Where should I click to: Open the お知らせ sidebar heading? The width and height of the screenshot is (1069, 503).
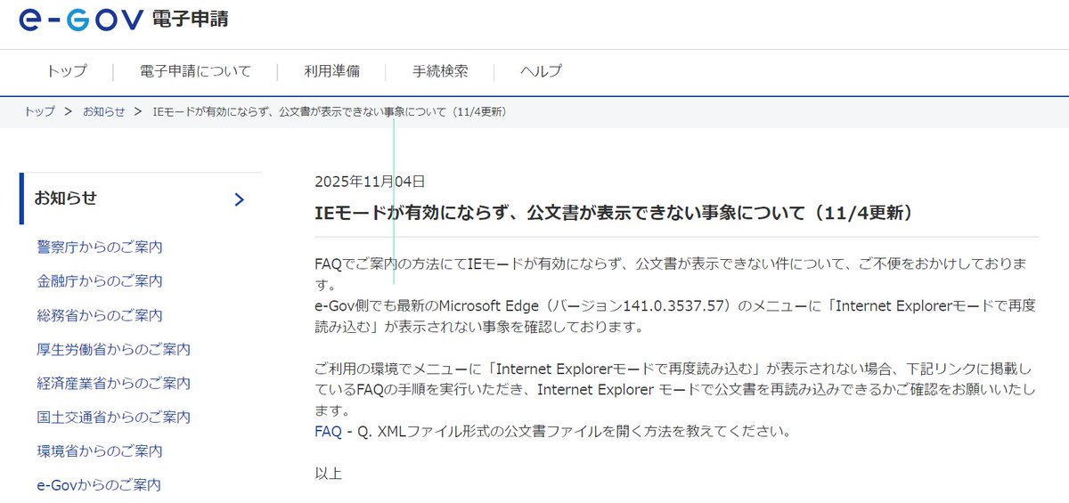pyautogui.click(x=65, y=199)
